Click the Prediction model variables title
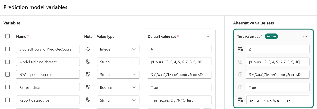317x109 pixels. [35, 7]
